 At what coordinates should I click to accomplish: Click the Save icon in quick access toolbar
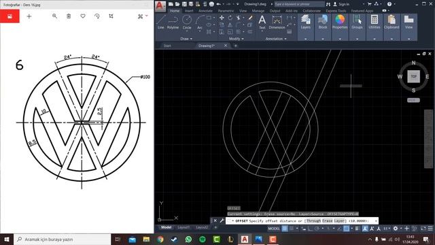184,4
